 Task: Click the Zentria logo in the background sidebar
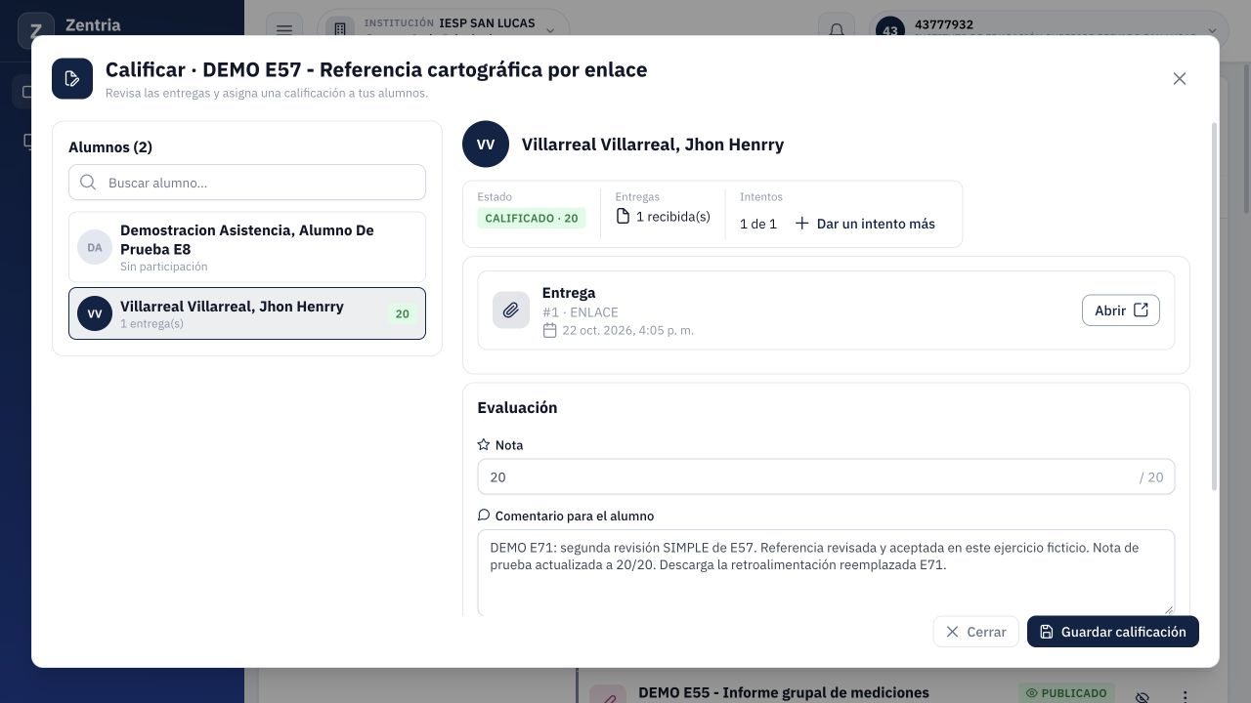point(36,30)
